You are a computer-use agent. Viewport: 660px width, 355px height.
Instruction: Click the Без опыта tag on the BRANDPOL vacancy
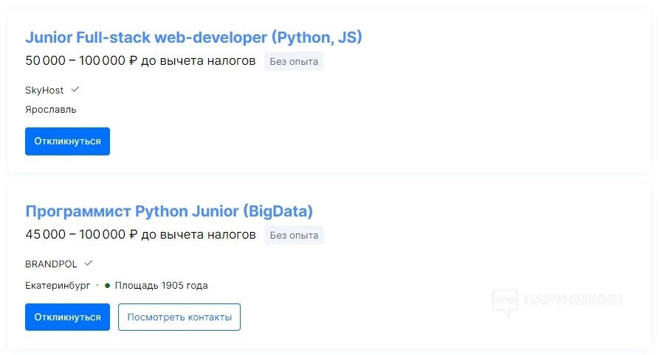point(294,236)
